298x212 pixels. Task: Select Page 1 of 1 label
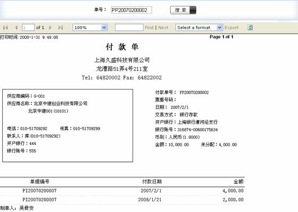tap(221, 37)
